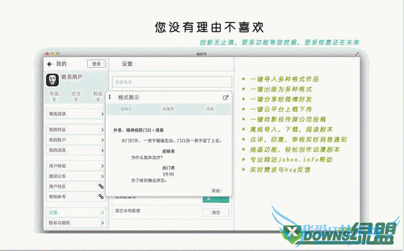Click the yellow minimize window button
This screenshot has height=251, width=404.
tap(53, 54)
